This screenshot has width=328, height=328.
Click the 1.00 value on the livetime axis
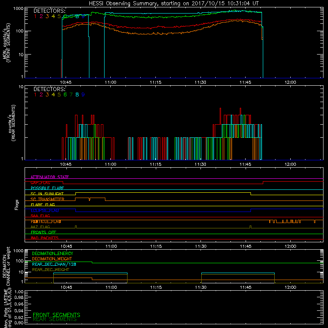tap(19, 292)
